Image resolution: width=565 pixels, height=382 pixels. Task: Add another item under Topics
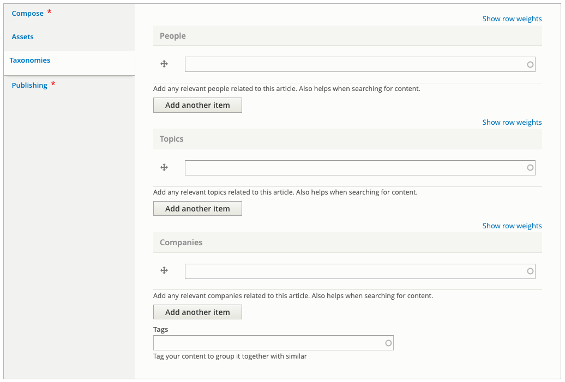(197, 209)
